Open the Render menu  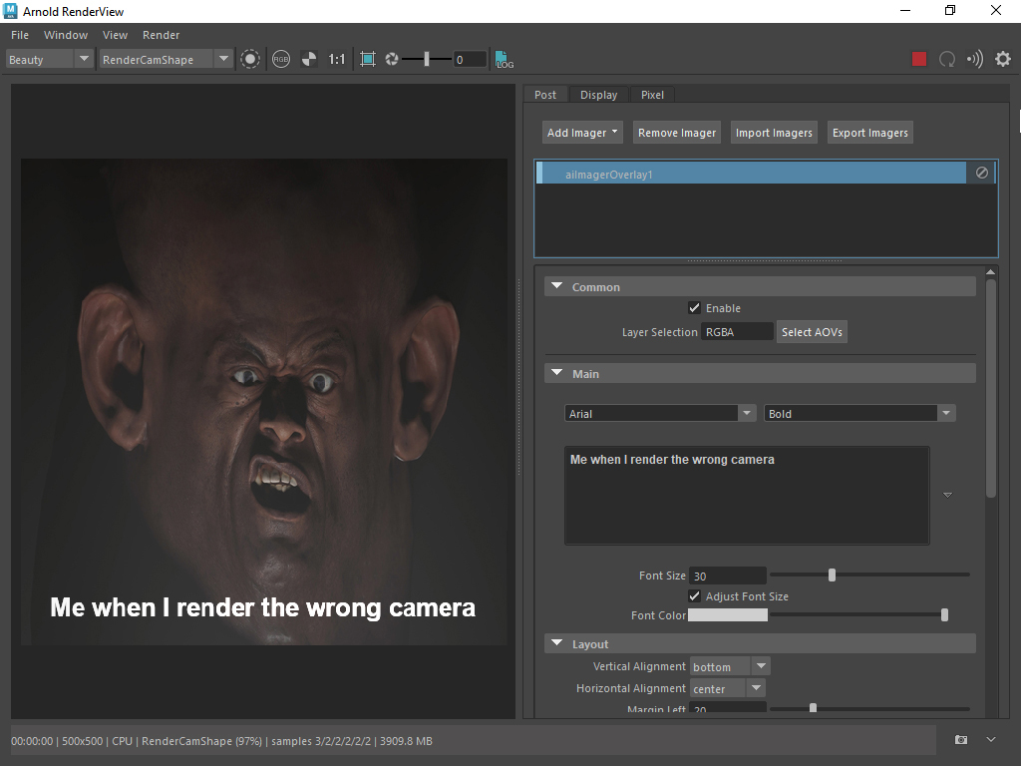point(161,35)
